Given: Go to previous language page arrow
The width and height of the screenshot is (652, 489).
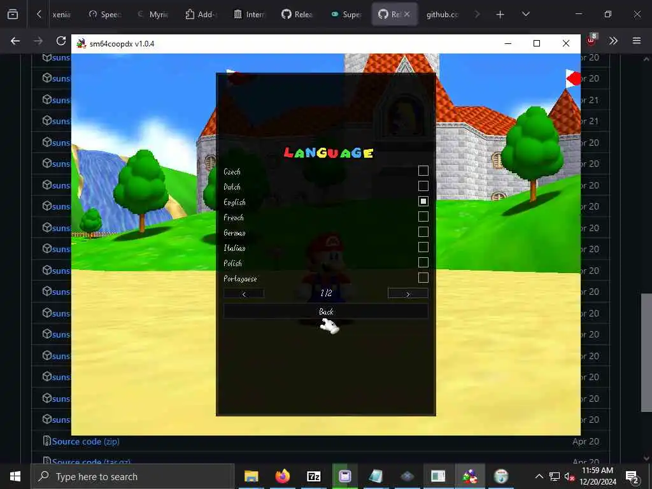Looking at the screenshot, I should pos(244,294).
